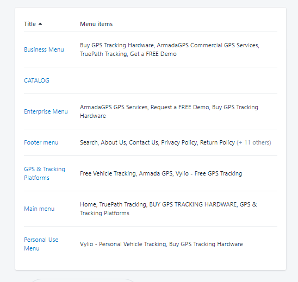Click the '(+ 11 others)' text in Footer menu row
The width and height of the screenshot is (298, 282).
[x=254, y=142]
